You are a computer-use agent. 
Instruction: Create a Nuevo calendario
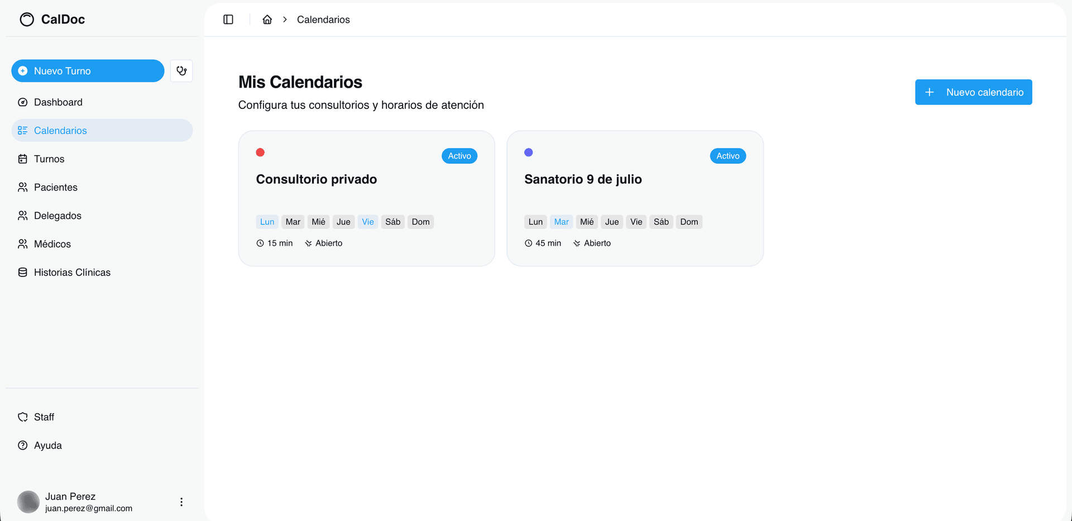(973, 92)
